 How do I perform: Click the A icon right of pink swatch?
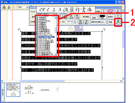pyautogui.click(x=118, y=11)
